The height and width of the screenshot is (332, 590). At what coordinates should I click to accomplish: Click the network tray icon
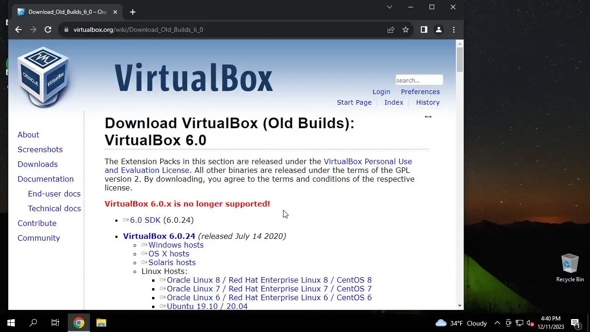[519, 323]
